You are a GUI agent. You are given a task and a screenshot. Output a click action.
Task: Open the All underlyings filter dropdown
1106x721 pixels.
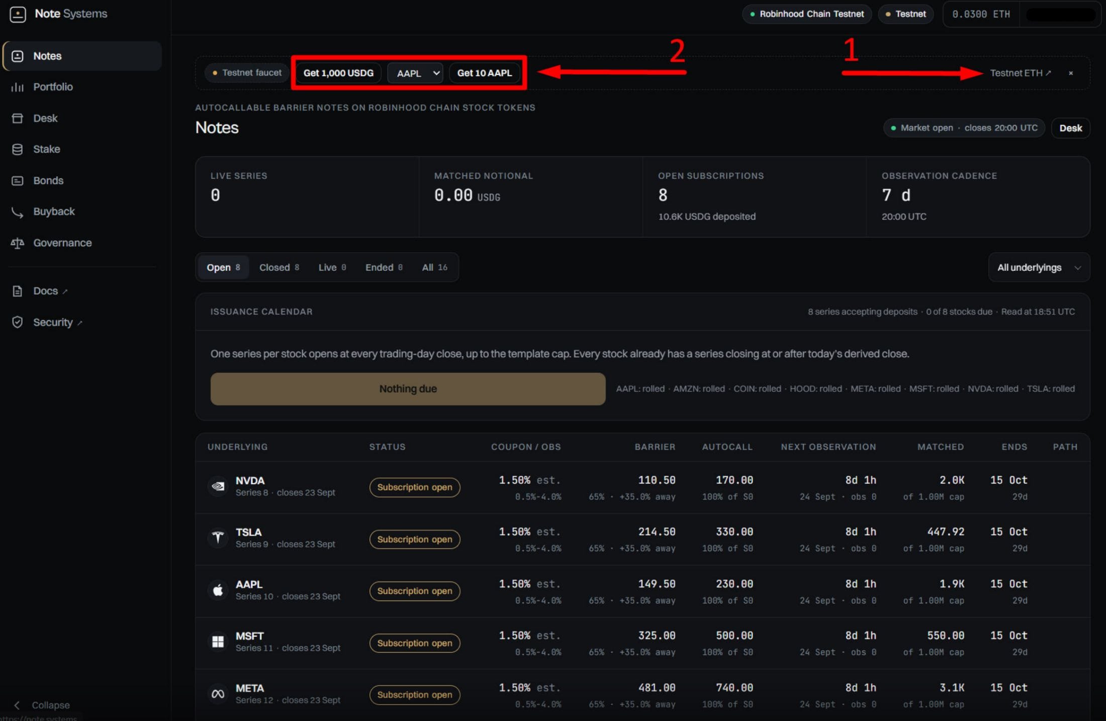(x=1039, y=267)
